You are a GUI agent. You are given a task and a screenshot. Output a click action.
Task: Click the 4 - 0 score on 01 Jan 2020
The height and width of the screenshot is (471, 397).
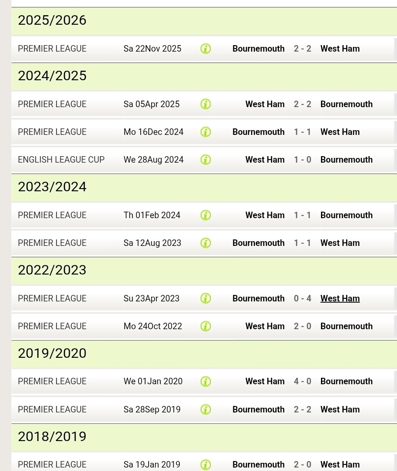coord(302,381)
